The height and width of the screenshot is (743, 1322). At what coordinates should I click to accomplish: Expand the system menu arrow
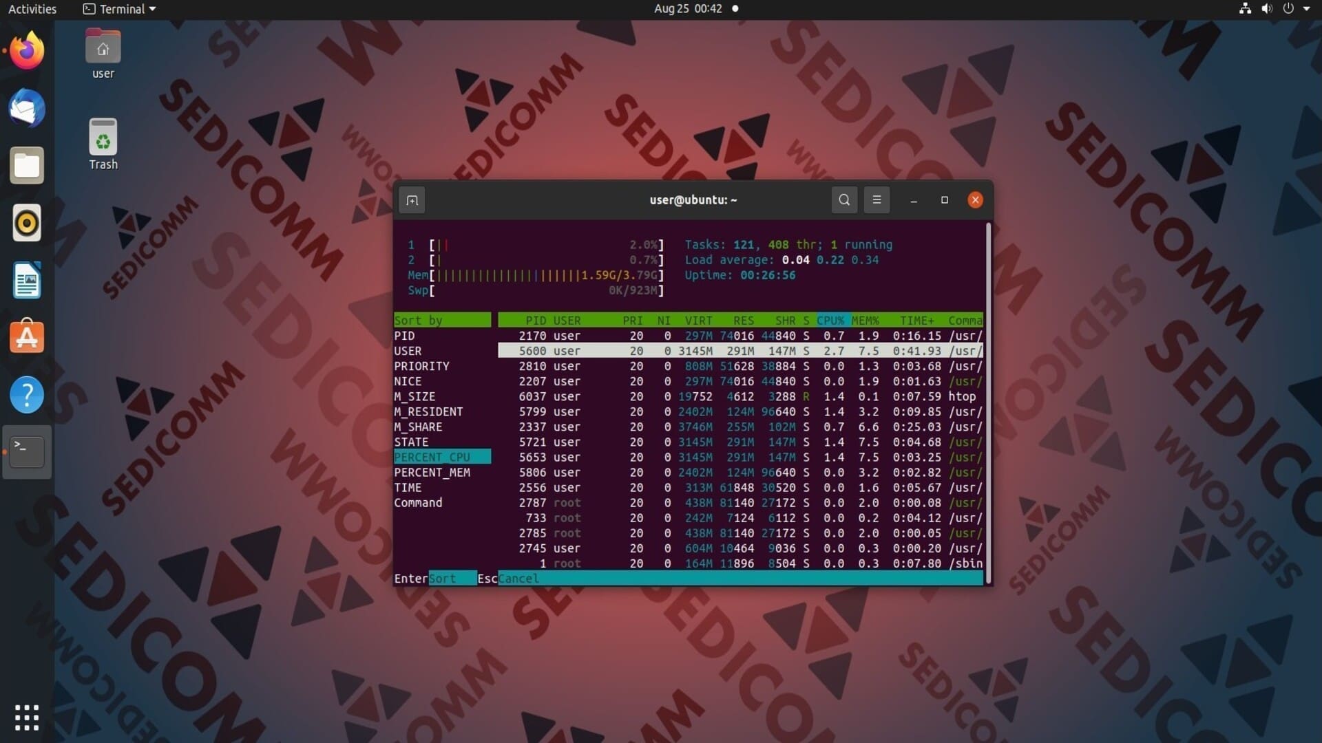(x=1306, y=9)
